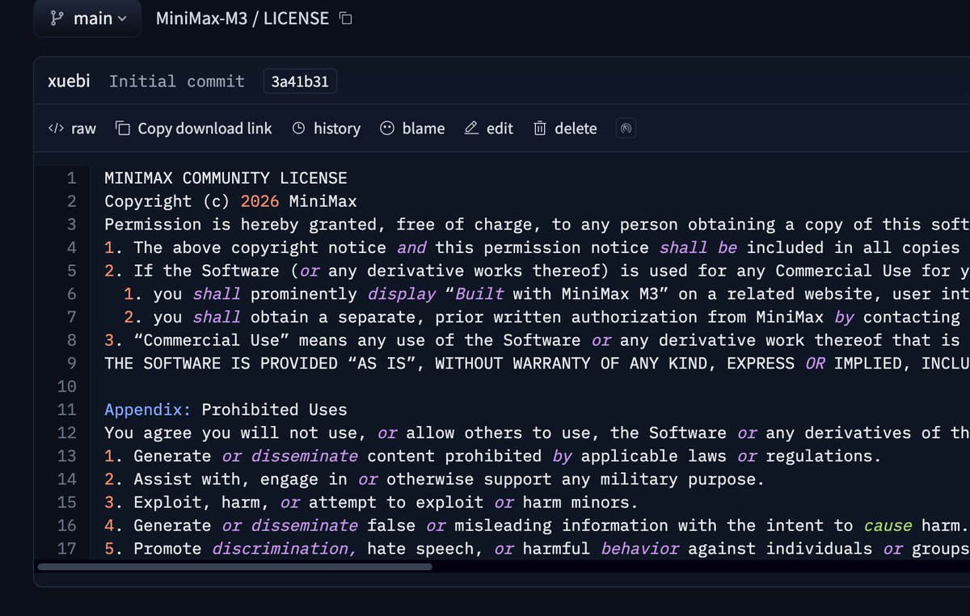Click the blame face icon
Image resolution: width=970 pixels, height=616 pixels.
[x=387, y=129]
